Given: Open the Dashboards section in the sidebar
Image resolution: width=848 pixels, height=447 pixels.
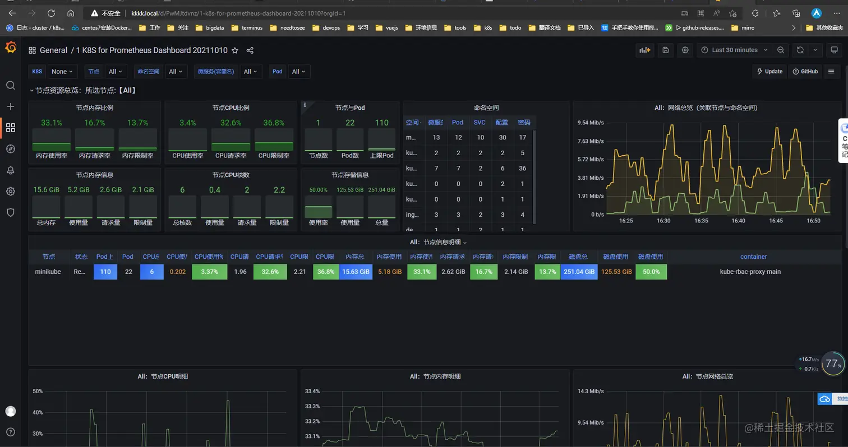Looking at the screenshot, I should pos(11,128).
